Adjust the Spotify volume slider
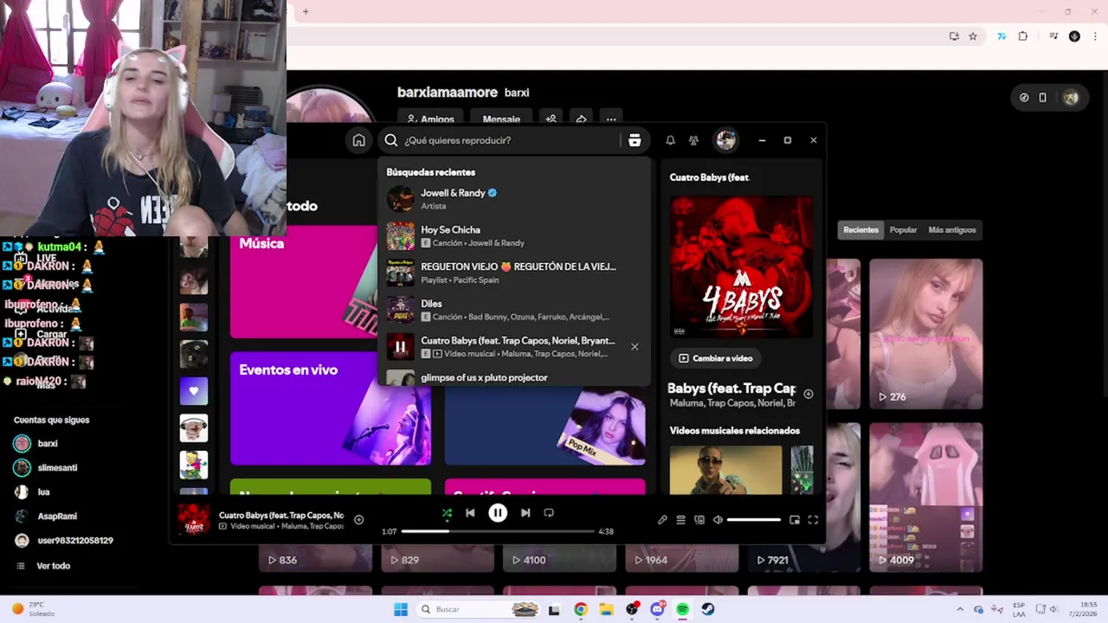 (754, 520)
